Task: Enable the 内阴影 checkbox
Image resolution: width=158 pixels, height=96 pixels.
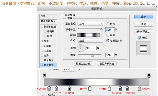Action: 42,46
